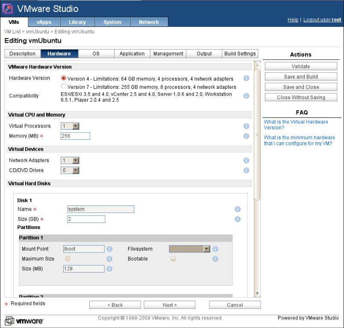Viewport: 344px width, 328px height.
Task: Open info icon for partition Size (MB)
Action: coord(109,269)
